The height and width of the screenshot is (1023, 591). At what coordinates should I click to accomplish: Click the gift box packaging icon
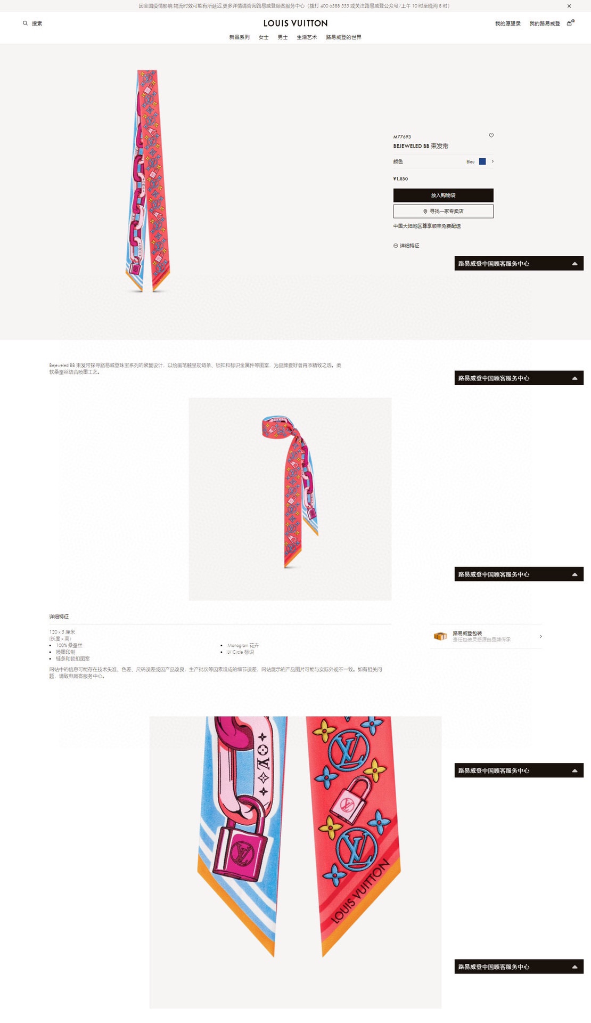point(440,636)
